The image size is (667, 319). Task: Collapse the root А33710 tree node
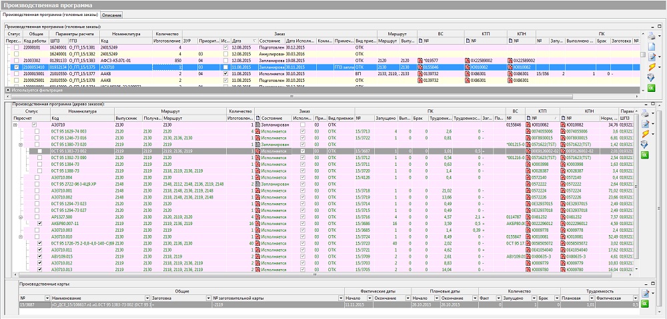[x=15, y=125]
